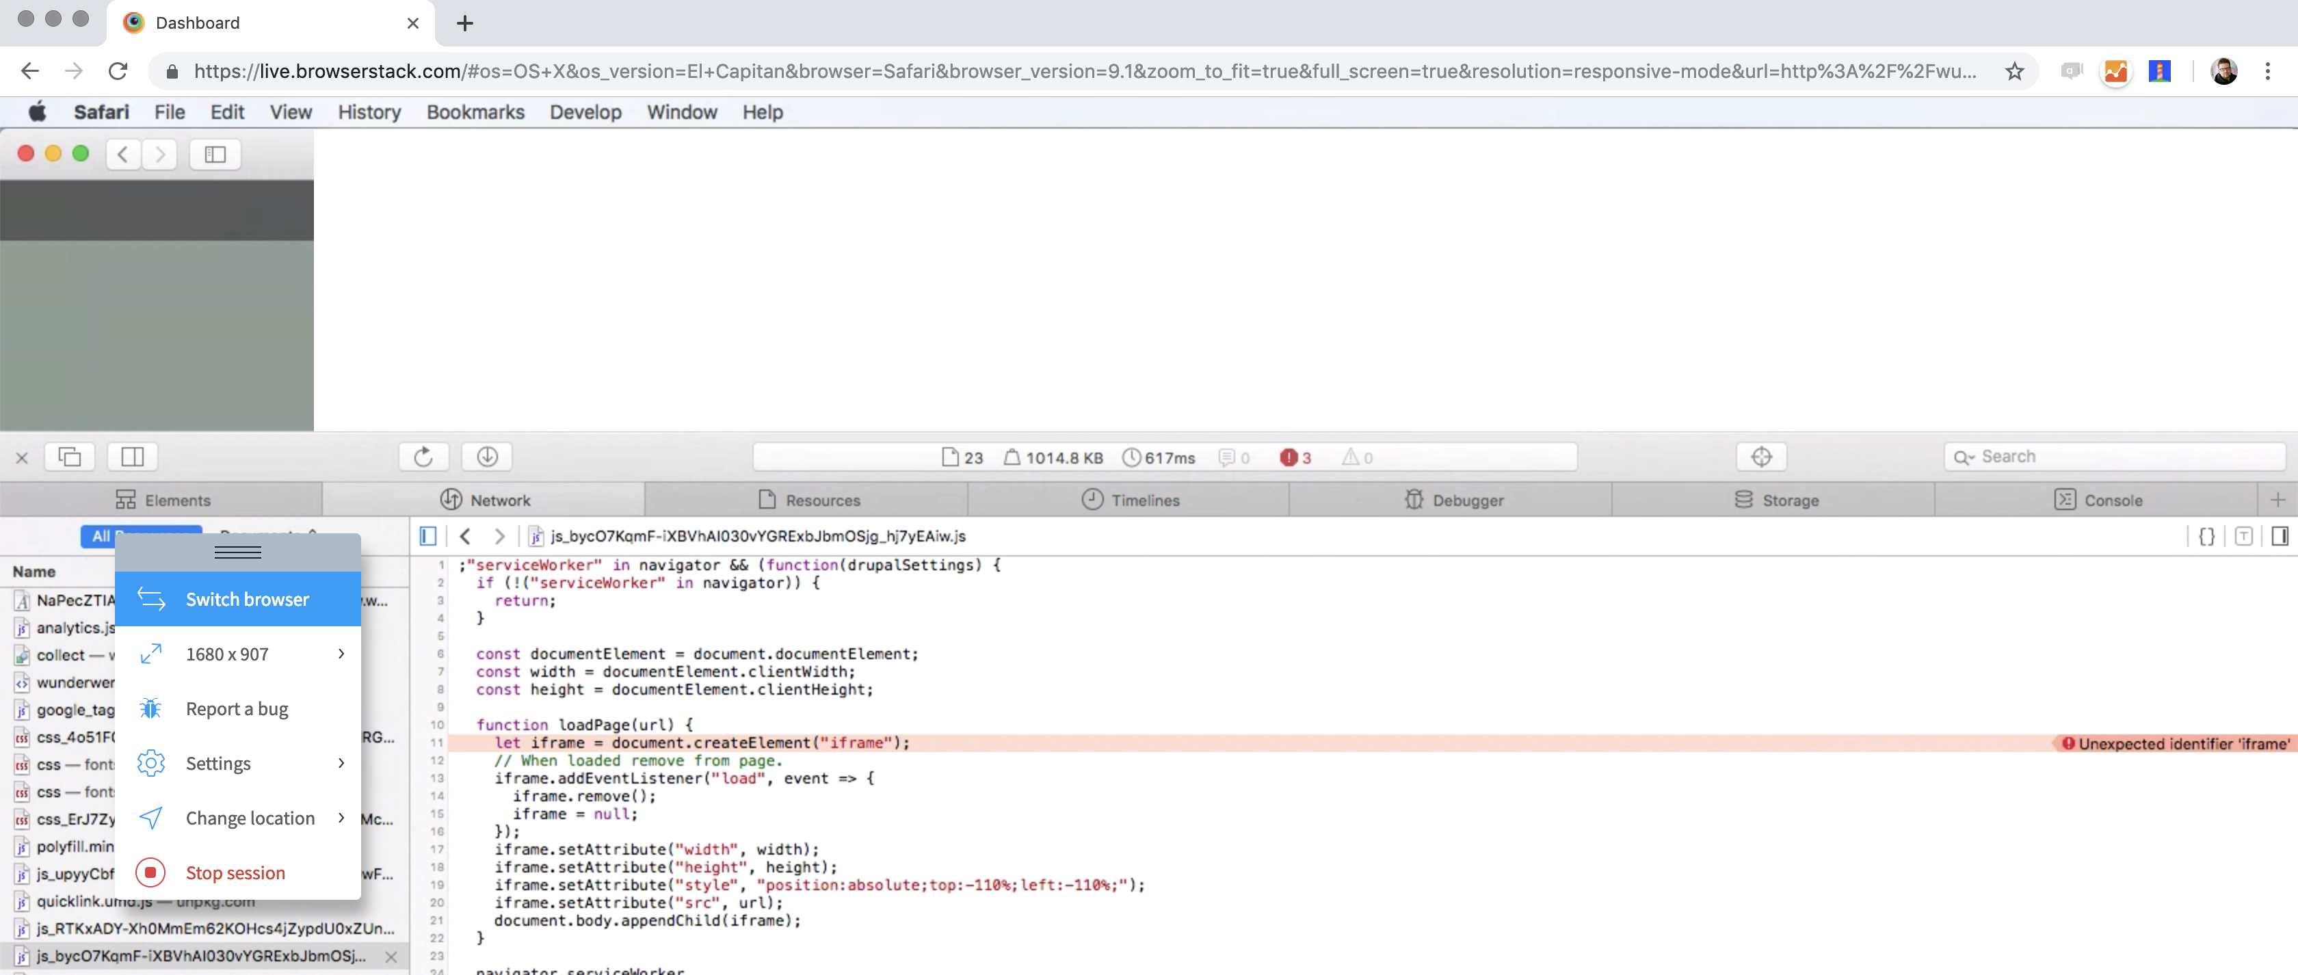Screen dimensions: 2298x975
Task: Expand the Change location submenu
Action: (x=341, y=818)
